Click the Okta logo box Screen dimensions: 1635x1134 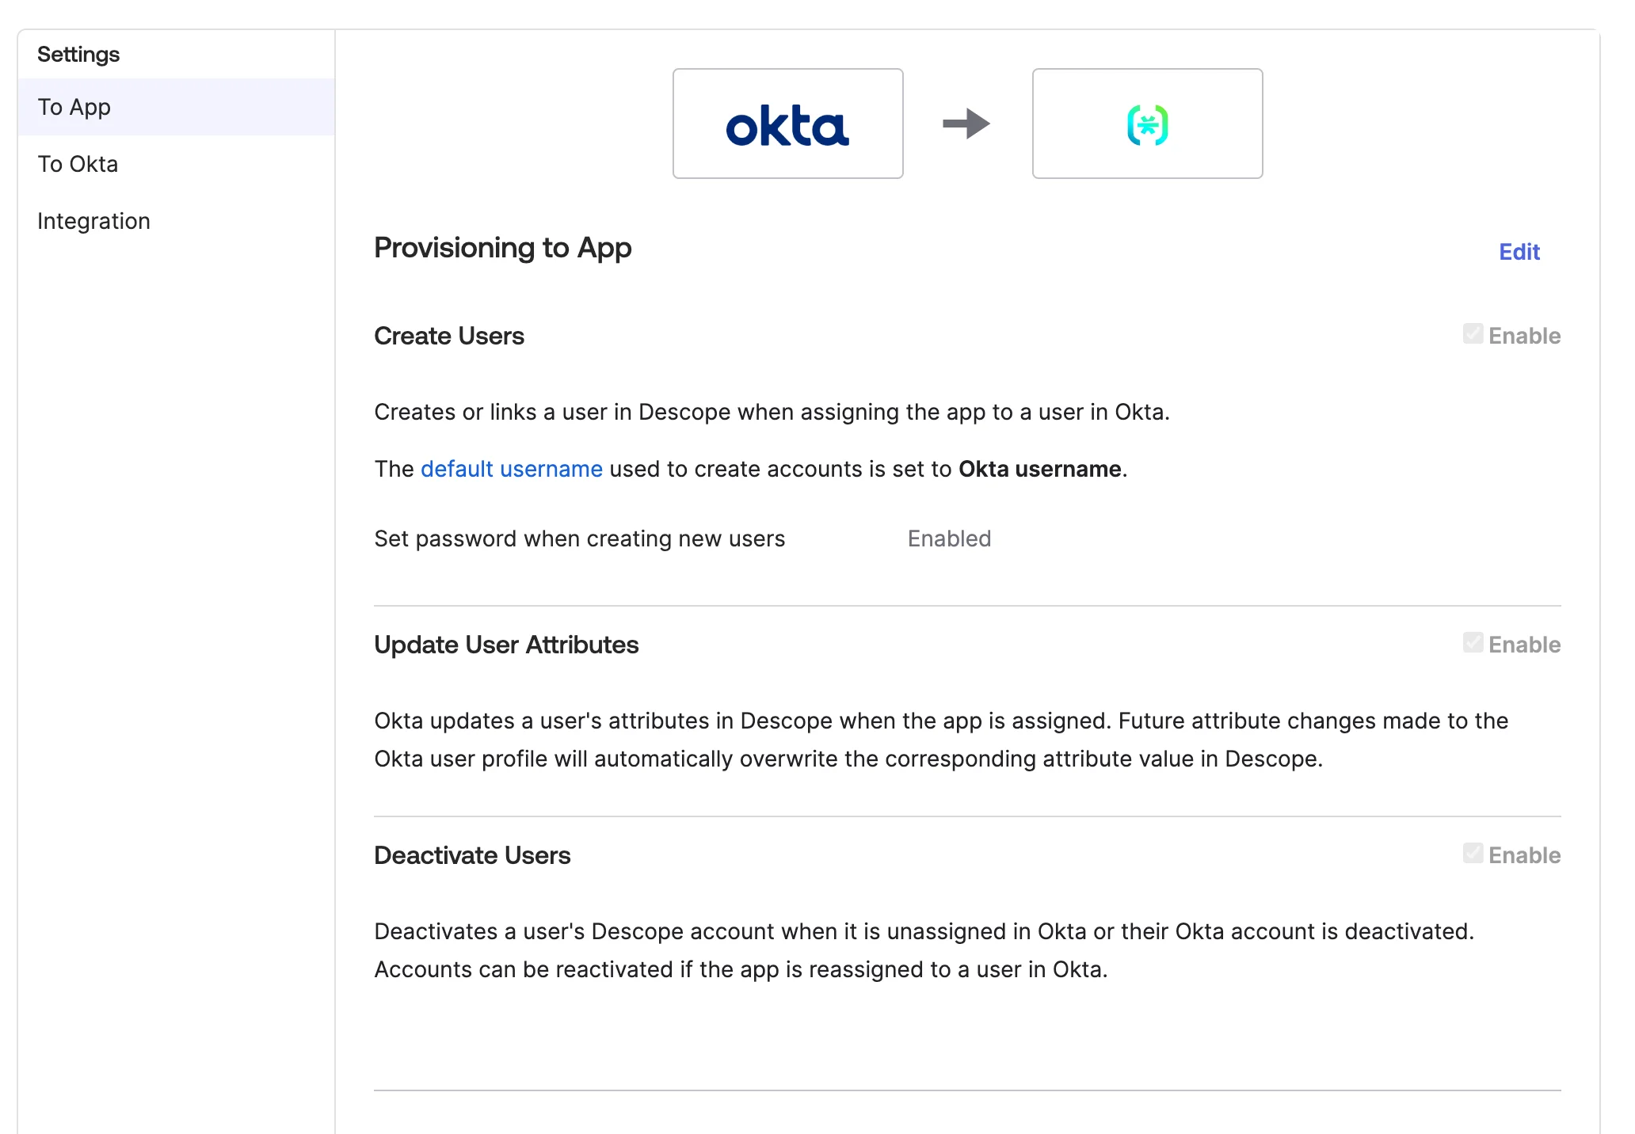tap(787, 124)
